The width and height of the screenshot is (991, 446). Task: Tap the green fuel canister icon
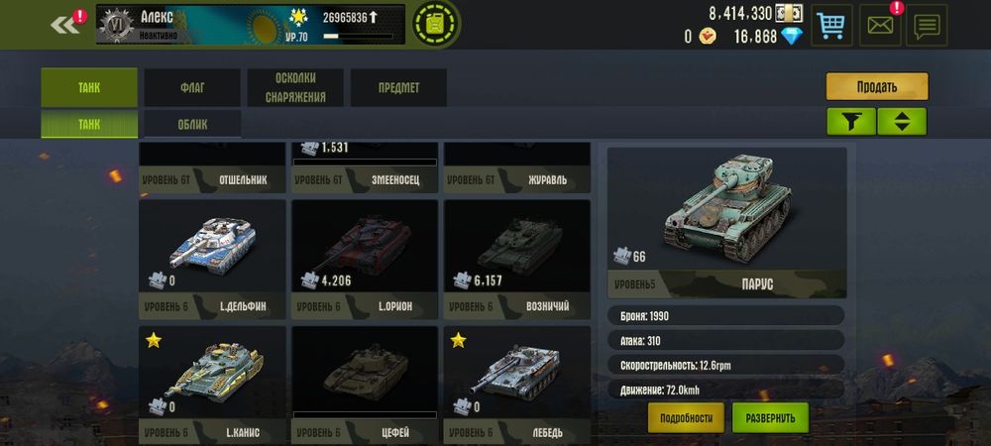tap(435, 24)
